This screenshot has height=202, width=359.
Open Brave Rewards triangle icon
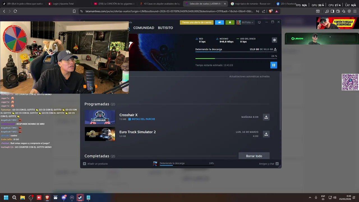(x=277, y=11)
